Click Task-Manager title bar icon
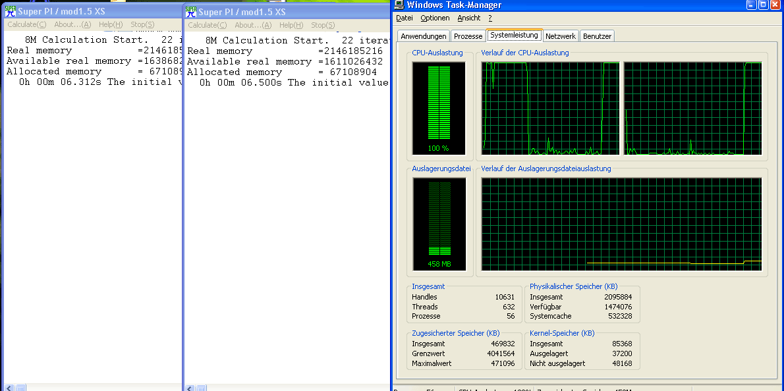Image resolution: width=784 pixels, height=391 pixels. pyautogui.click(x=399, y=5)
